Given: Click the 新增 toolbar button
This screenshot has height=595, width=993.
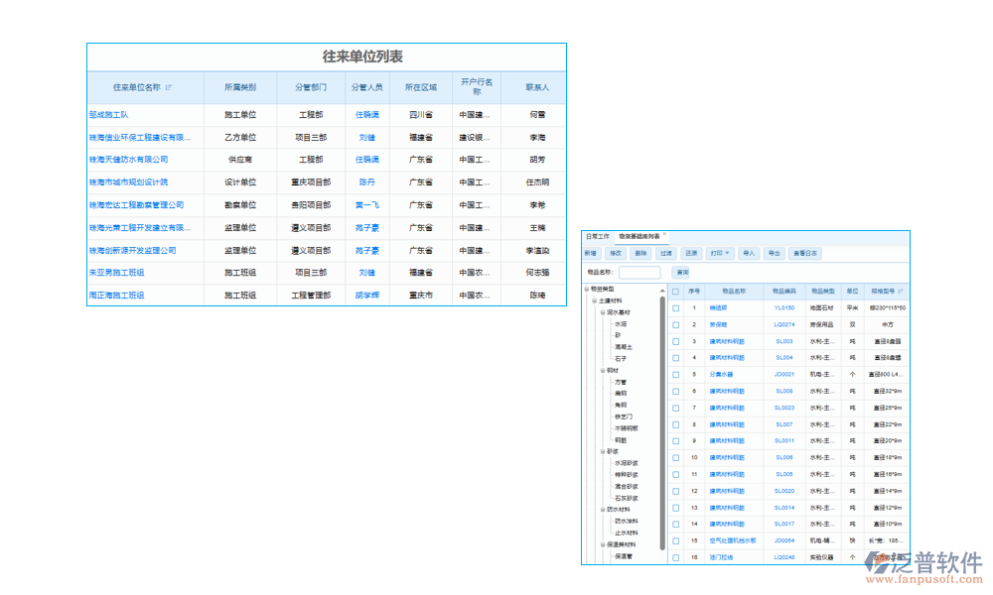Looking at the screenshot, I should tap(591, 254).
